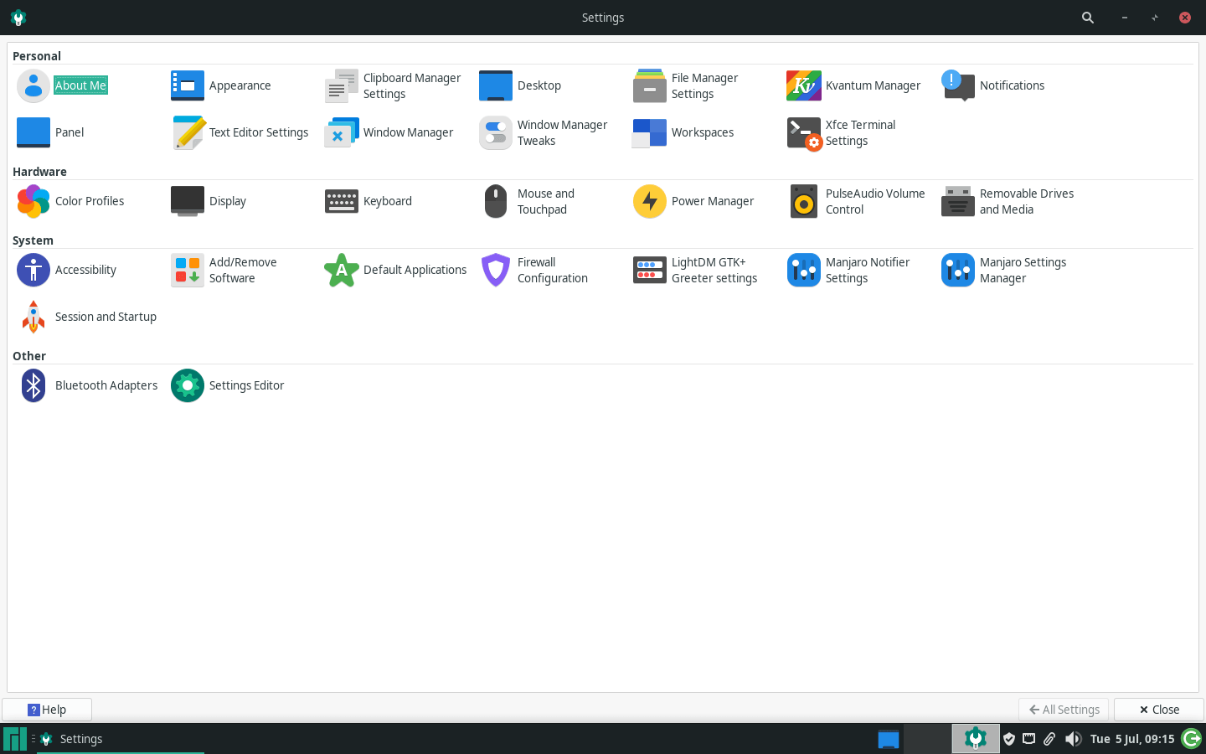Open the Window Manager icon

(342, 132)
